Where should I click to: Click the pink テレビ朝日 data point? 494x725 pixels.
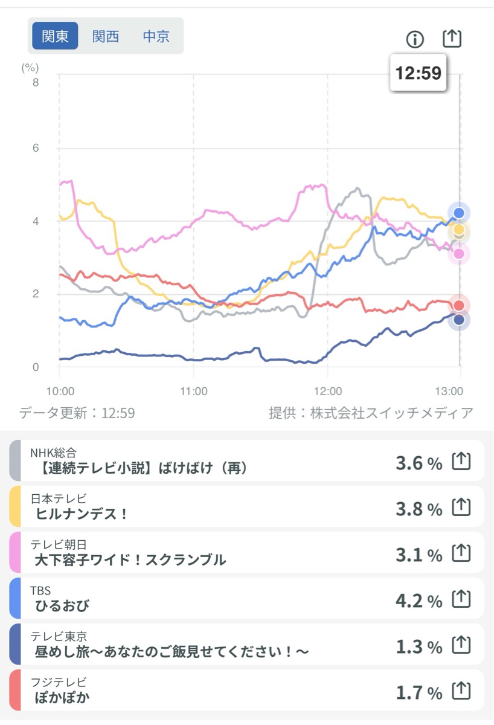pos(459,254)
